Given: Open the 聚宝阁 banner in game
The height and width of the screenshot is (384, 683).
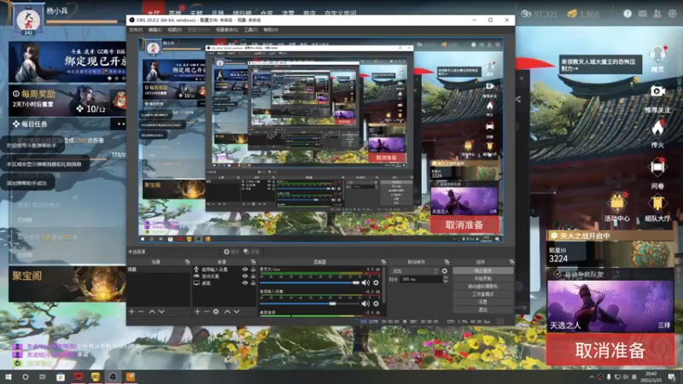Looking at the screenshot, I should [x=67, y=284].
